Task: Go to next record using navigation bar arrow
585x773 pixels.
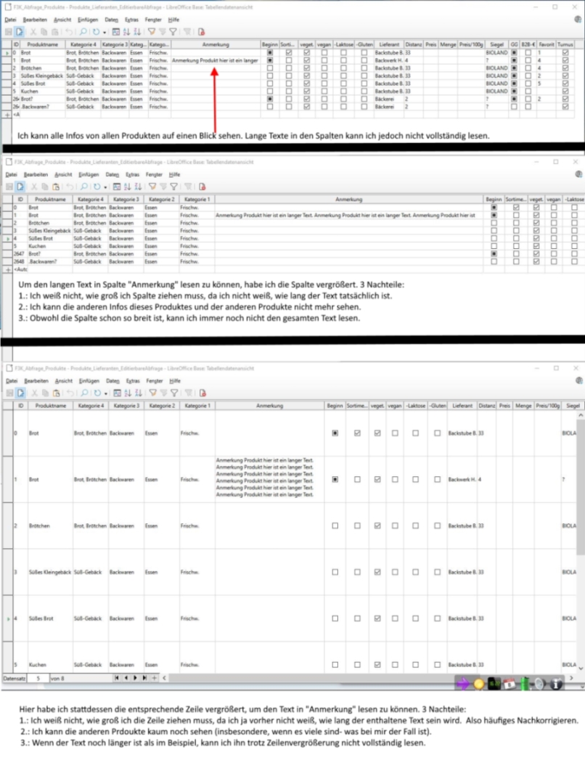Action: (x=134, y=678)
